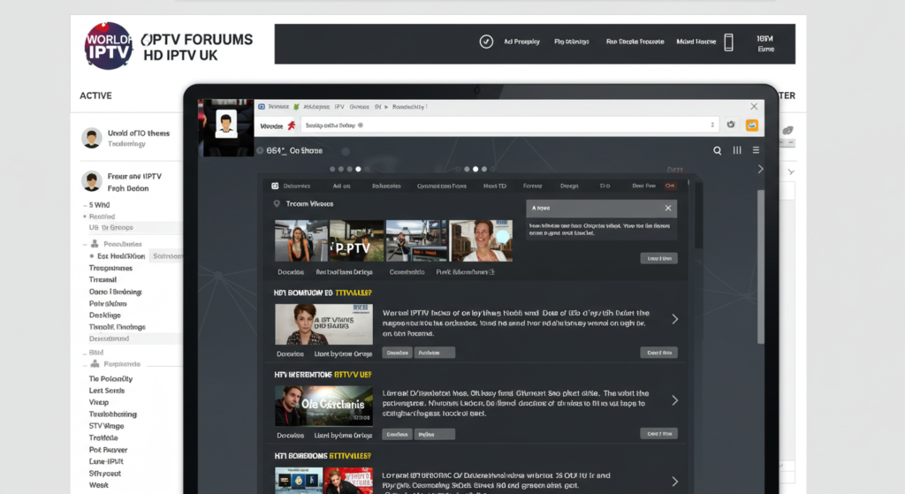Viewport: 905px width, 494px height.
Task: Collapse the '5 Wnd' sidebar tree dash
Action: pyautogui.click(x=85, y=205)
